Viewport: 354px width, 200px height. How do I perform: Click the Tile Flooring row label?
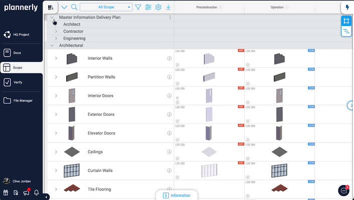coord(99,189)
